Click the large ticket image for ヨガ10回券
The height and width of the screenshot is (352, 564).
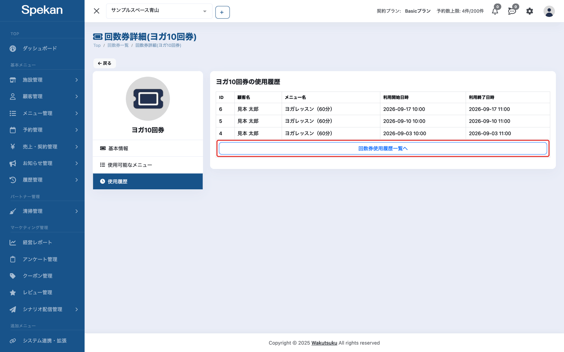pos(148,99)
